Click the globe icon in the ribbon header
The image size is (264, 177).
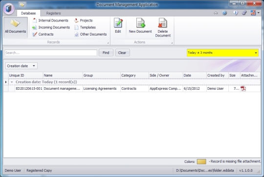pyautogui.click(x=224, y=13)
